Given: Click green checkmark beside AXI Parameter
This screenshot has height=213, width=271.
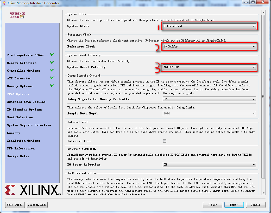Looking at the screenshot, I should [52, 78].
